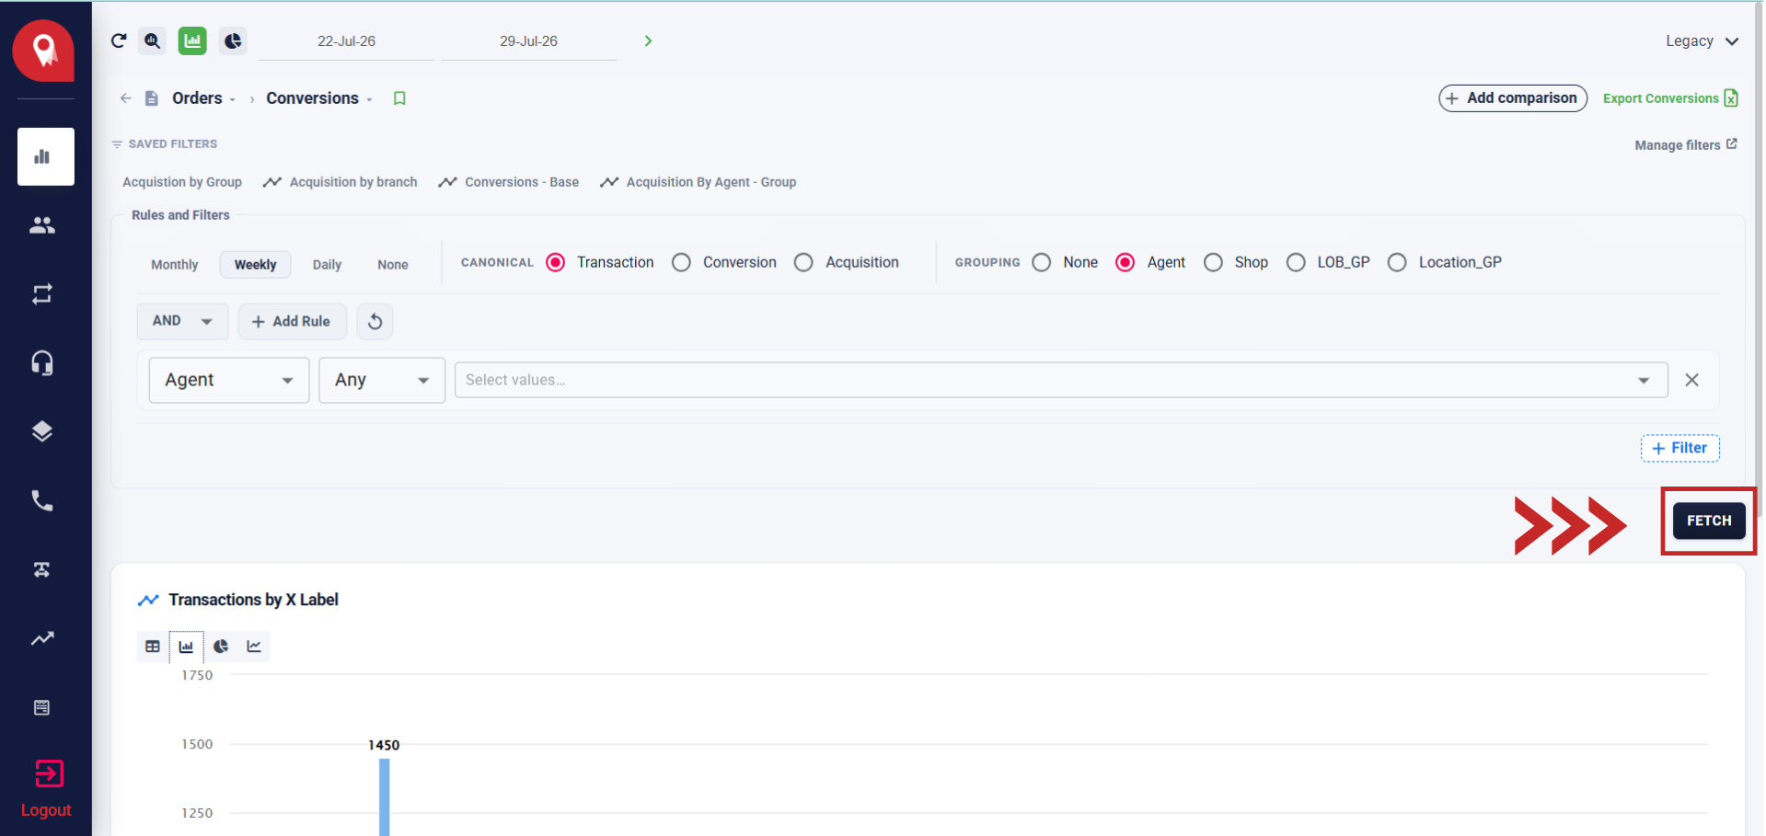Open the people group sidebar icon
1766x836 pixels.
[42, 225]
